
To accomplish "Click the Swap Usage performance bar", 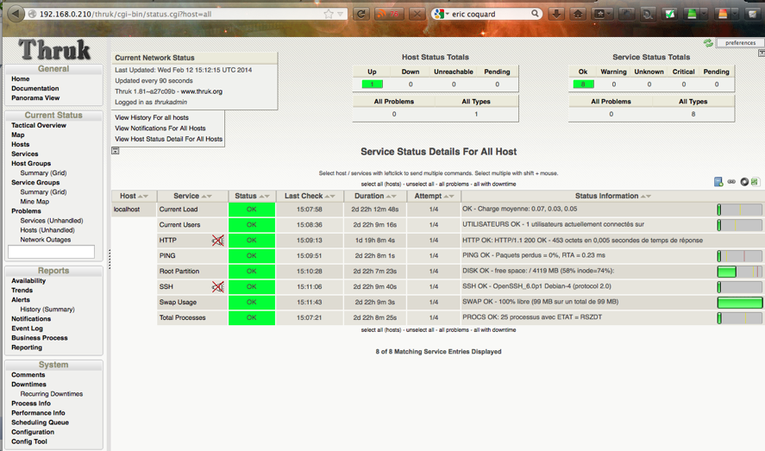I will (x=740, y=303).
